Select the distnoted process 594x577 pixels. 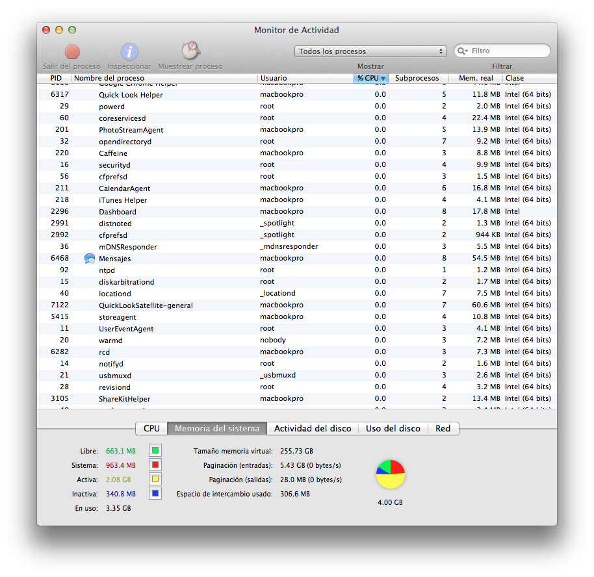tap(297, 224)
